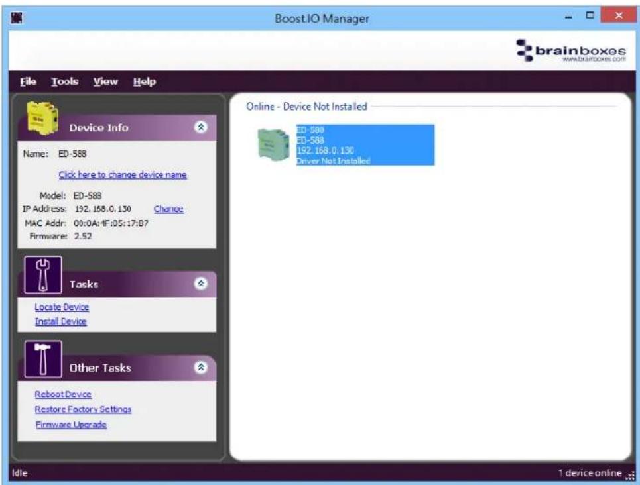This screenshot has height=485, width=640.
Task: Select the highlighted ED-588 device entry text
Action: 365,145
